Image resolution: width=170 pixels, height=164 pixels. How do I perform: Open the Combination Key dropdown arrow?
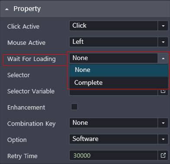click(x=163, y=123)
